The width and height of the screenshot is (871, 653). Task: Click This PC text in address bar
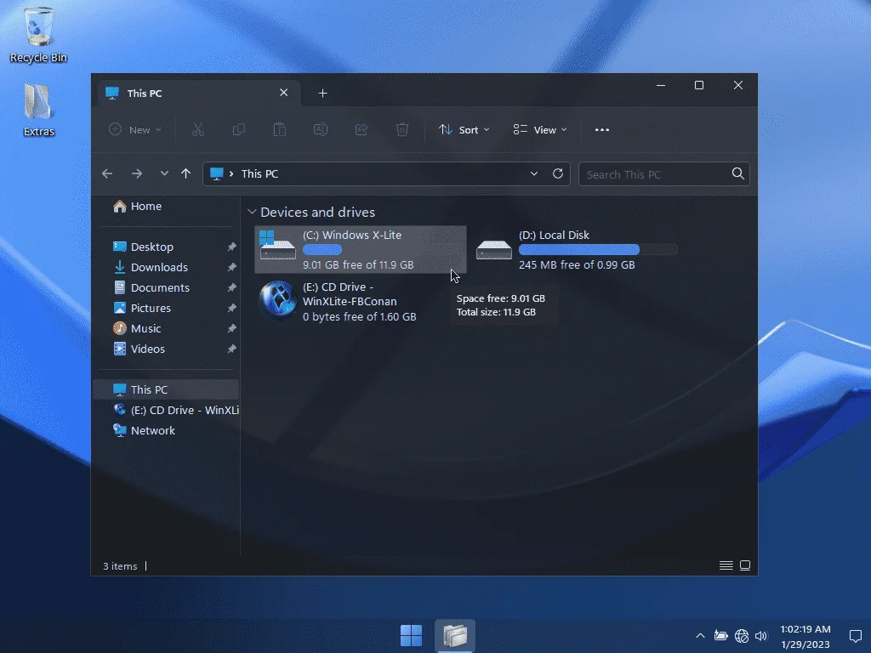[260, 173]
